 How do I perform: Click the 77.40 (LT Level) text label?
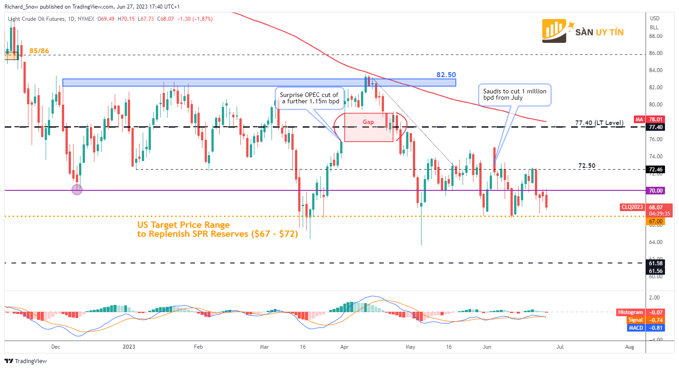pyautogui.click(x=599, y=123)
